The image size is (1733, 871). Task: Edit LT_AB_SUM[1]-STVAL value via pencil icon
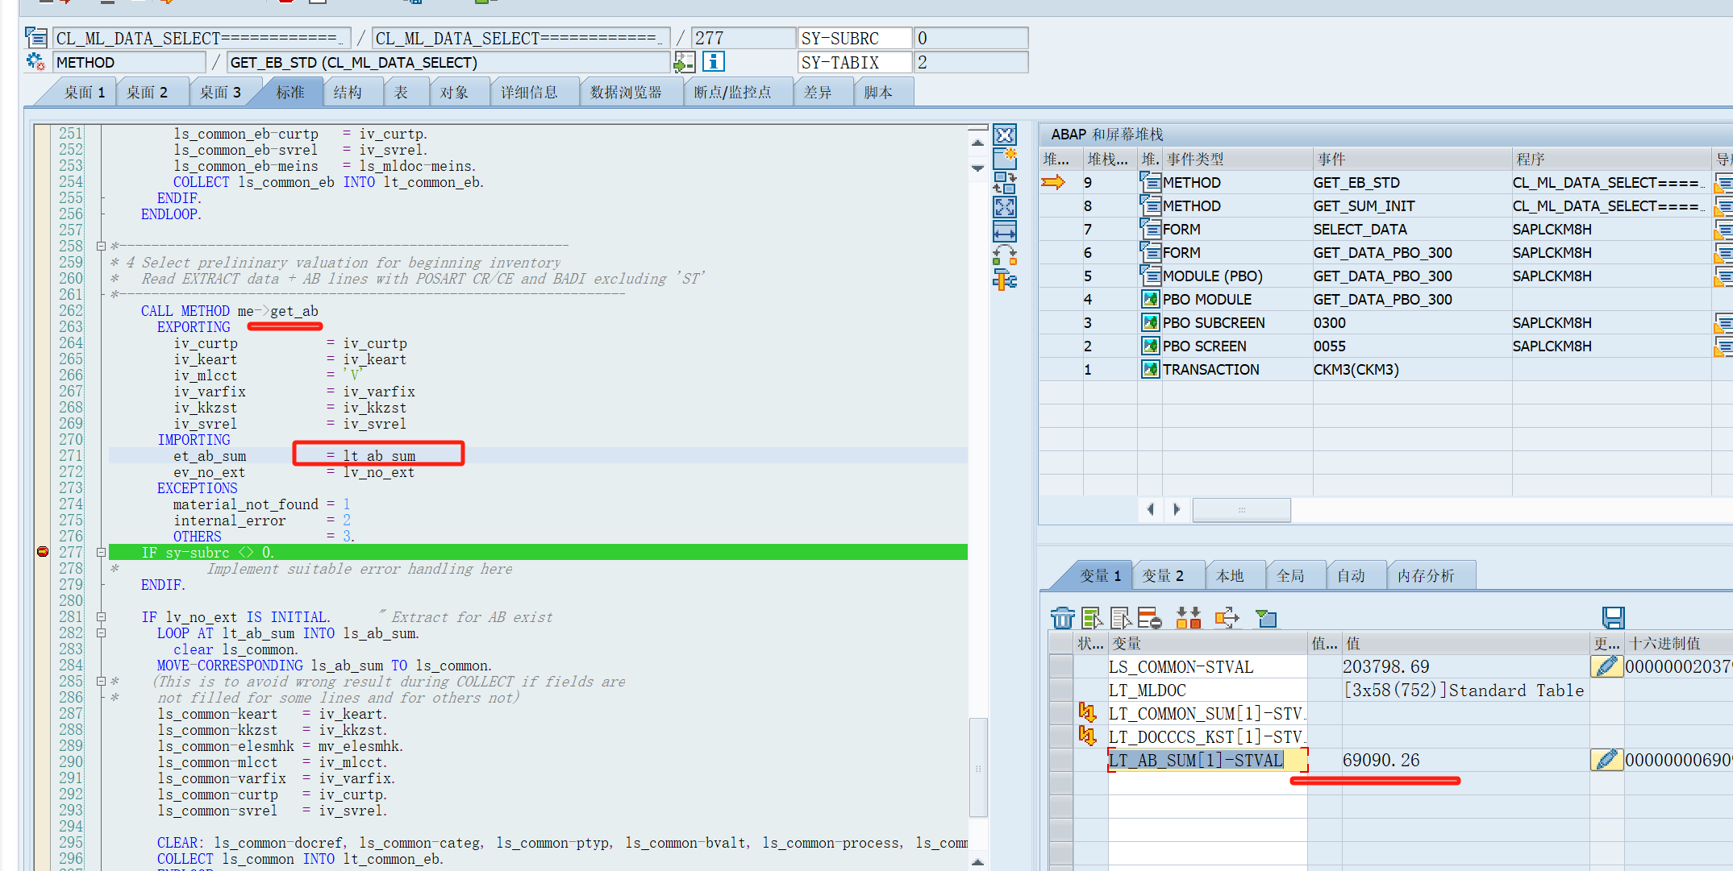(x=1606, y=759)
